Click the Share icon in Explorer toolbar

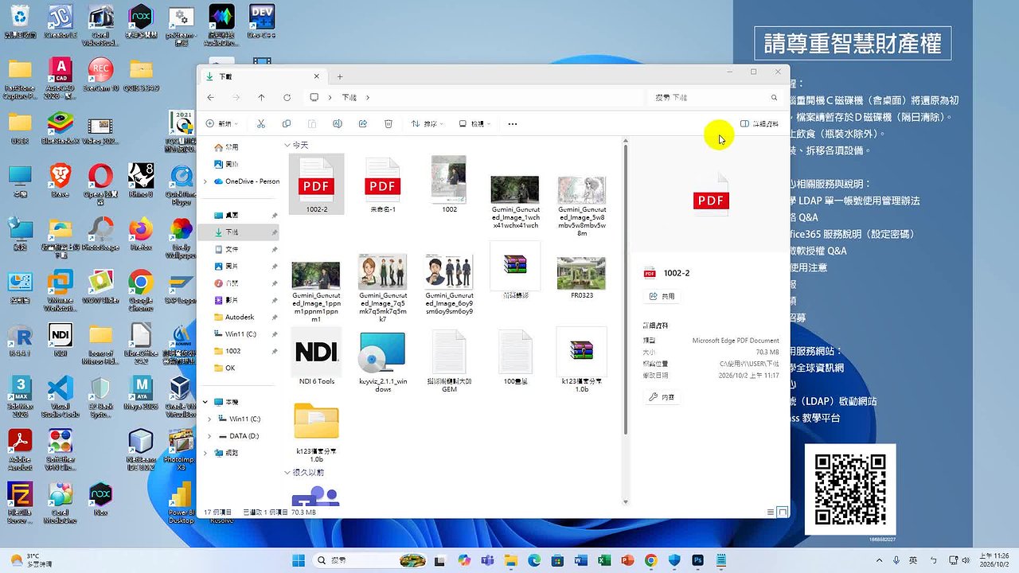pos(363,124)
